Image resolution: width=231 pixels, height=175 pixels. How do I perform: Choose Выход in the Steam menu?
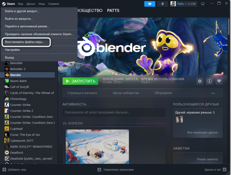(x=39, y=57)
